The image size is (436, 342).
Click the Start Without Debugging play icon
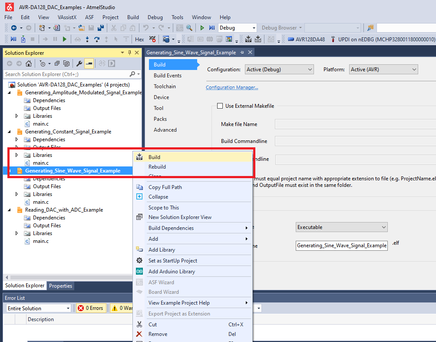pos(202,28)
